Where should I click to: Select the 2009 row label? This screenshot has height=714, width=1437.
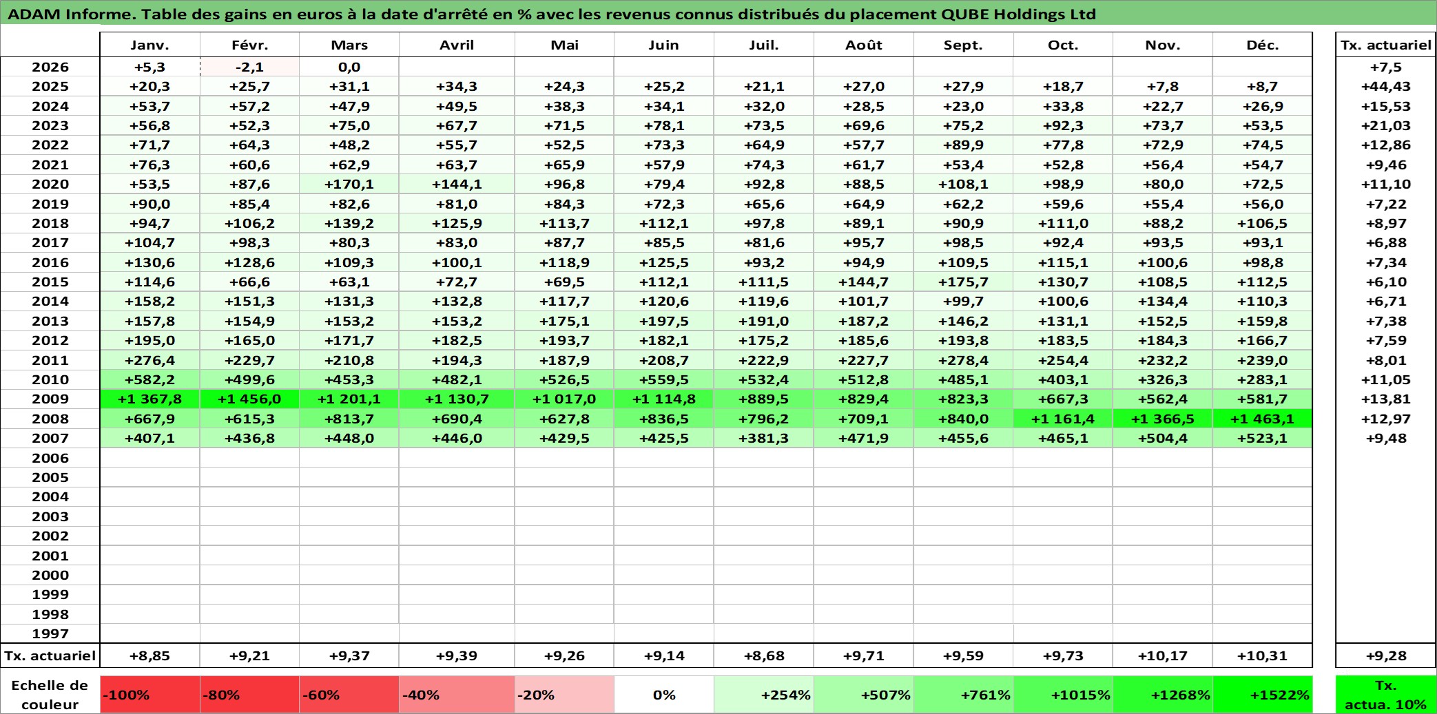50,399
